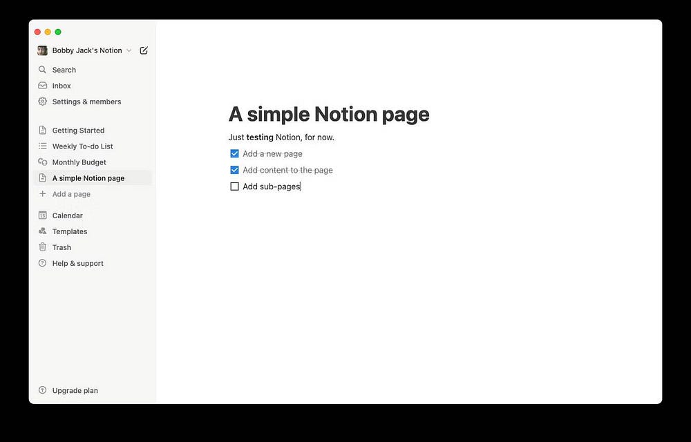Open the Inbox tray icon
Screen dimensions: 691x442
42,86
